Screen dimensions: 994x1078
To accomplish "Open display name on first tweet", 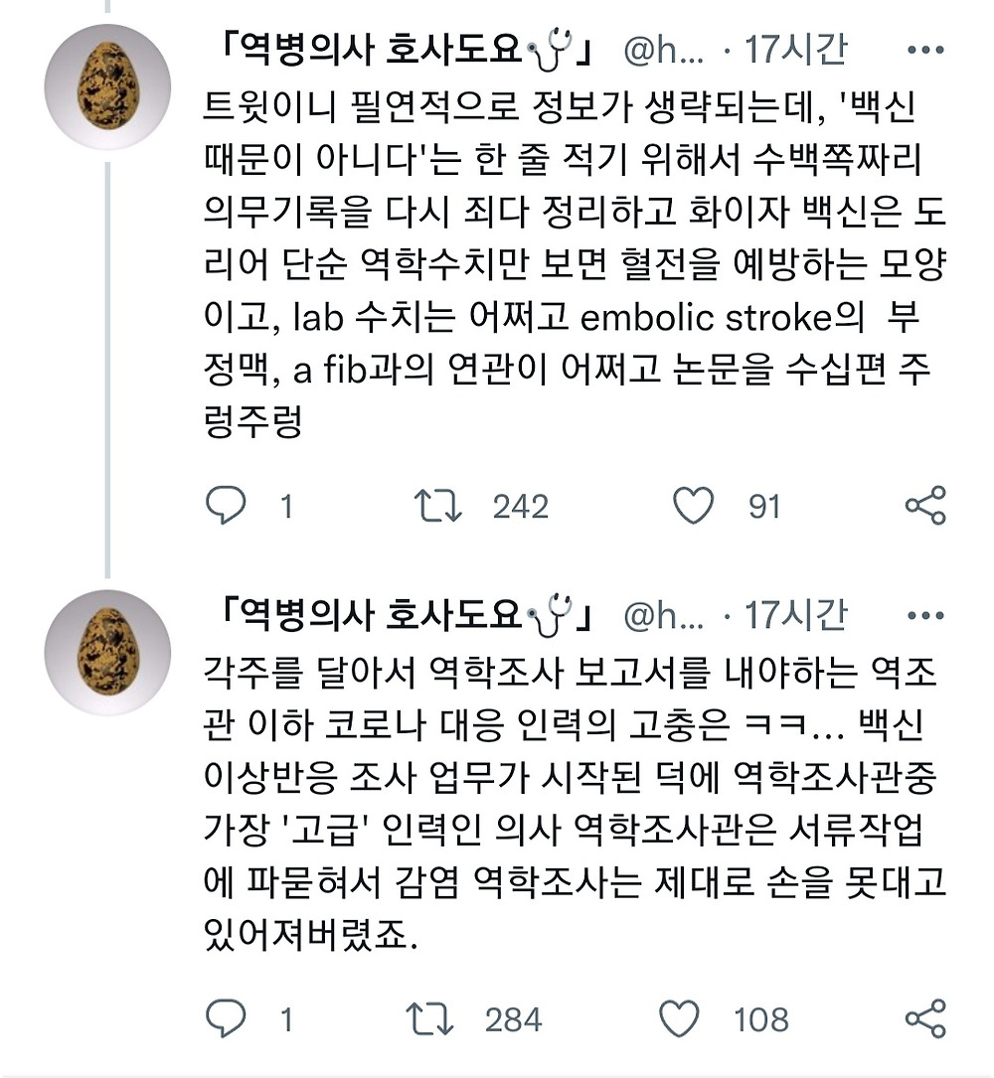I will 398,51.
